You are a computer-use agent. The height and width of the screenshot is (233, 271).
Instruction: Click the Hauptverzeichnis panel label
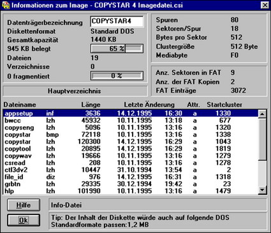click(75, 91)
